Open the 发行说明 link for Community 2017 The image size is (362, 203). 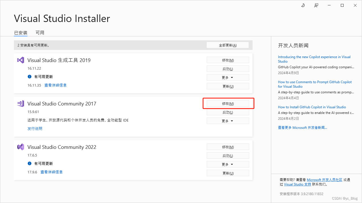point(35,129)
